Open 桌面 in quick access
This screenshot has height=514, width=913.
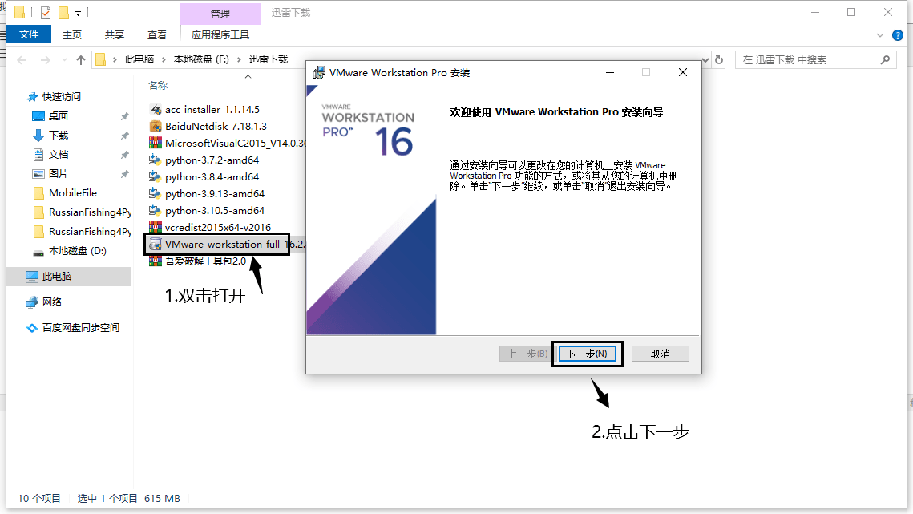(x=59, y=116)
